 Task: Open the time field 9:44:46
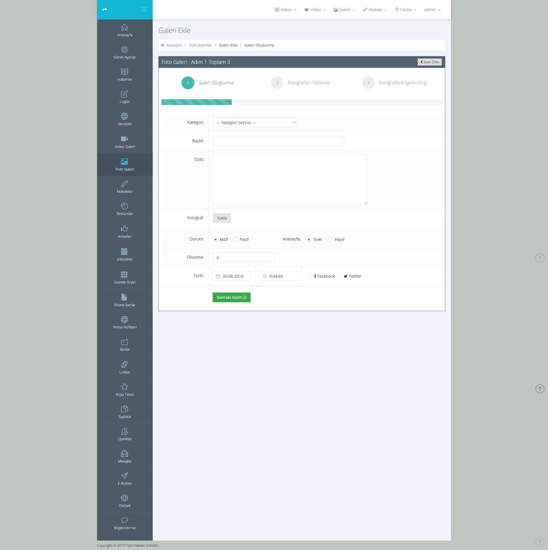(x=279, y=276)
